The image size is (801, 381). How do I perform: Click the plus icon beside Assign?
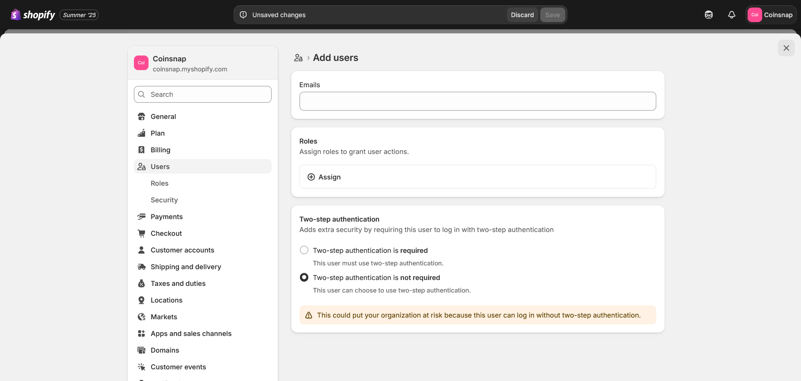pos(311,177)
